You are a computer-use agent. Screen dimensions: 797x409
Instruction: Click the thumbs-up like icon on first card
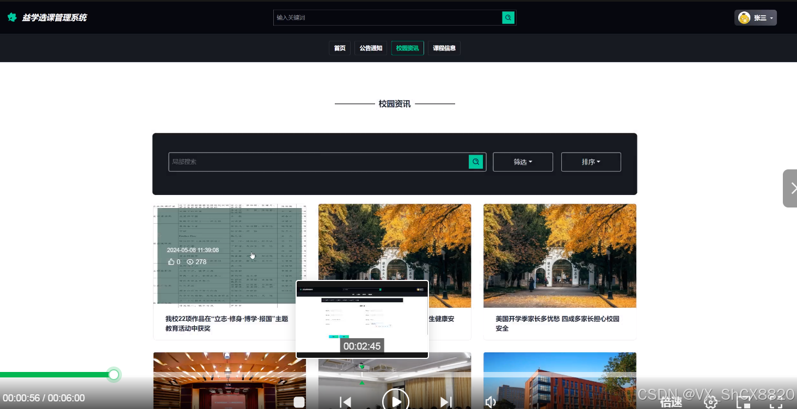(x=171, y=262)
